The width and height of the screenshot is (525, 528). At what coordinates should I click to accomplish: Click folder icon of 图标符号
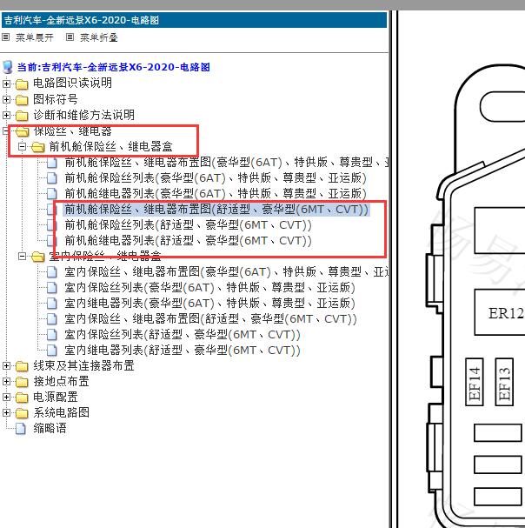pyautogui.click(x=22, y=100)
